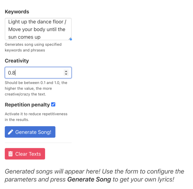The height and width of the screenshot is (189, 193).
Task: Toggle the Repetition penalty checkbox
Action: 53,104
